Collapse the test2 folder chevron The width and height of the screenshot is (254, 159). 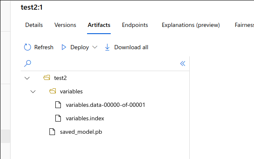coord(27,78)
